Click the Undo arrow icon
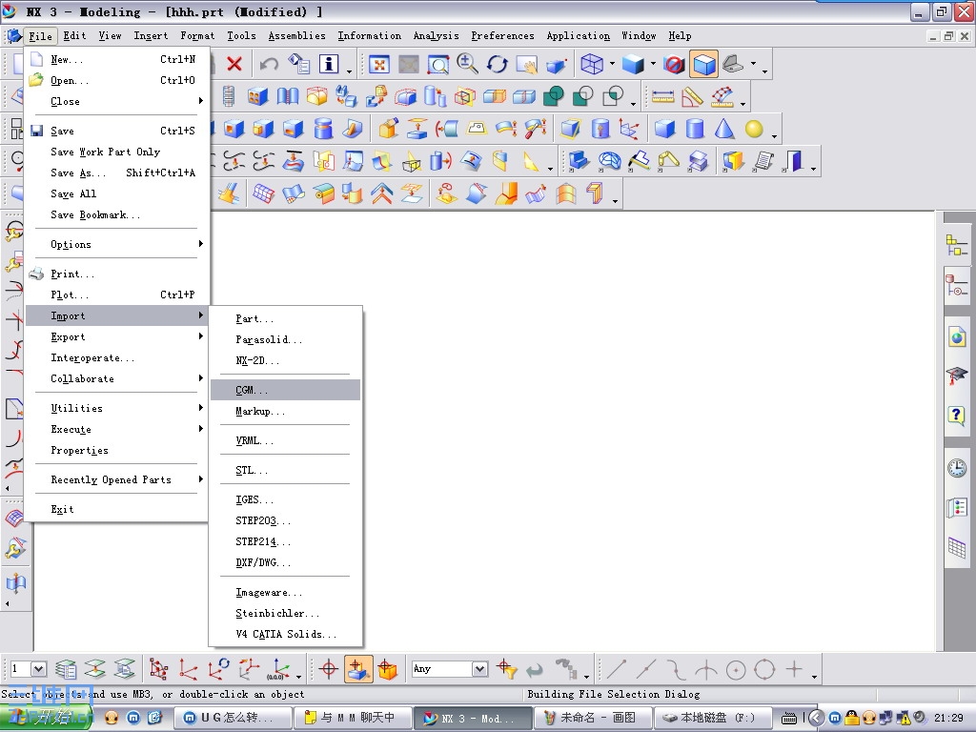976x732 pixels. (269, 64)
